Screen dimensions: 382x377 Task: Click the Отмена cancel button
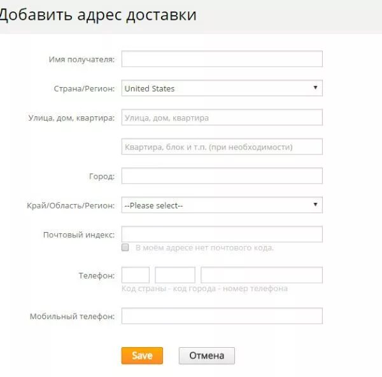206,355
